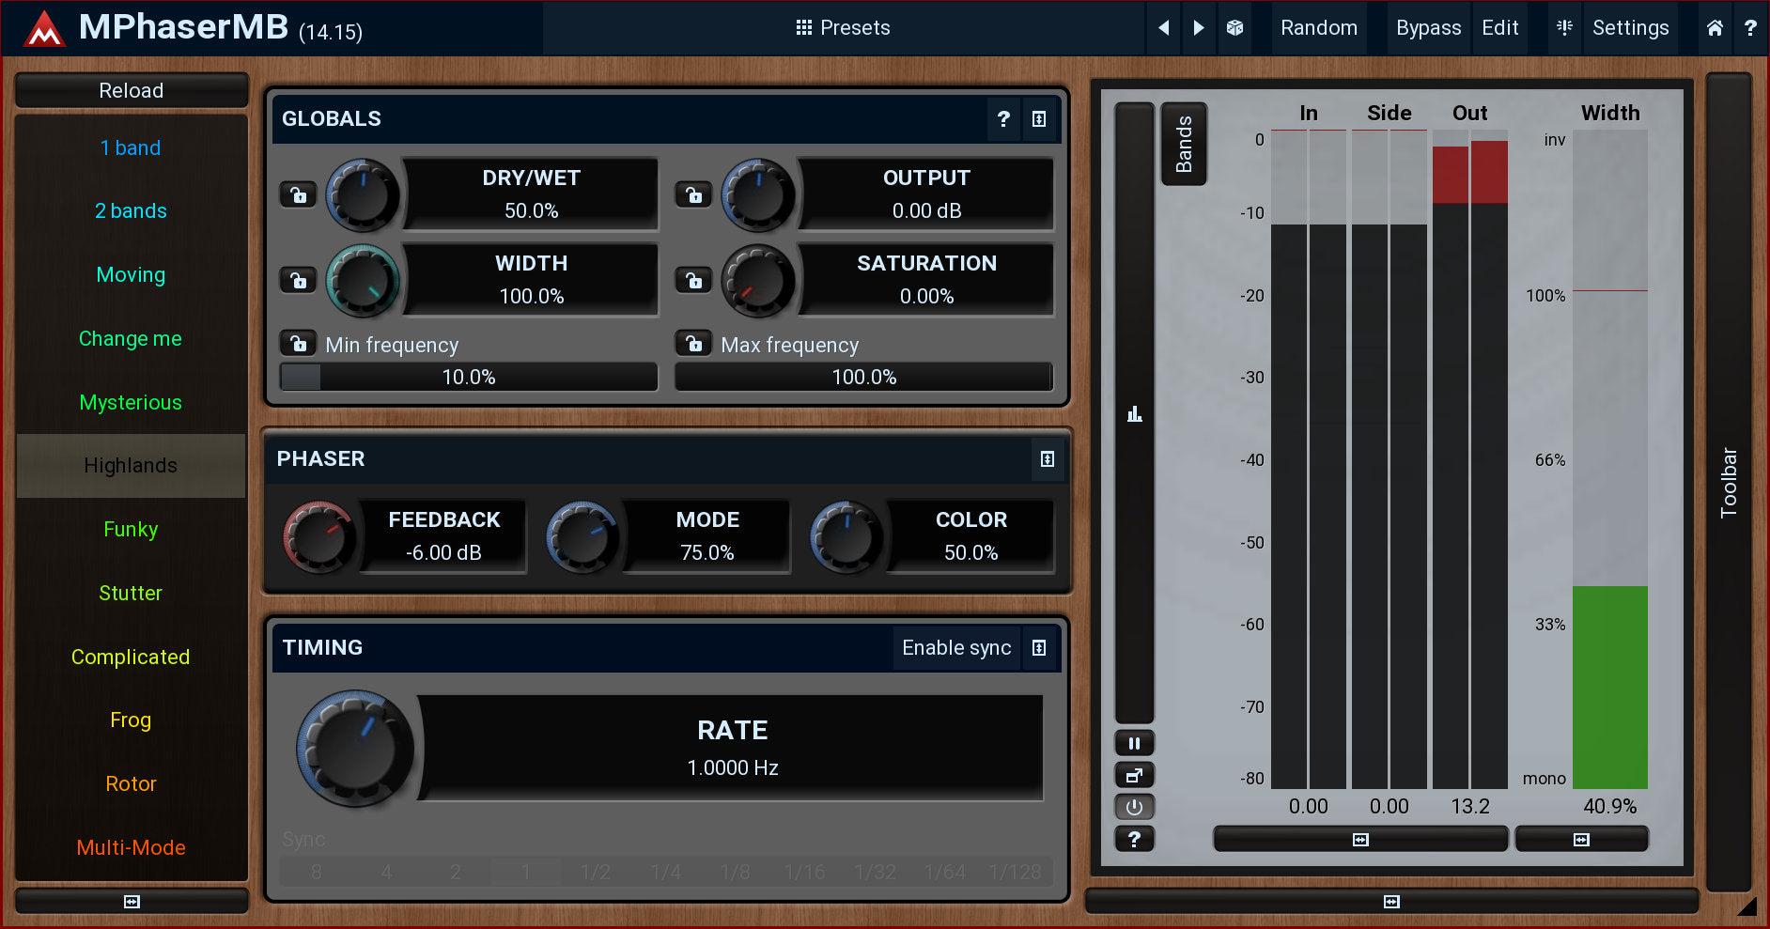Pause the meter display
The width and height of the screenshot is (1770, 929).
coord(1134,743)
